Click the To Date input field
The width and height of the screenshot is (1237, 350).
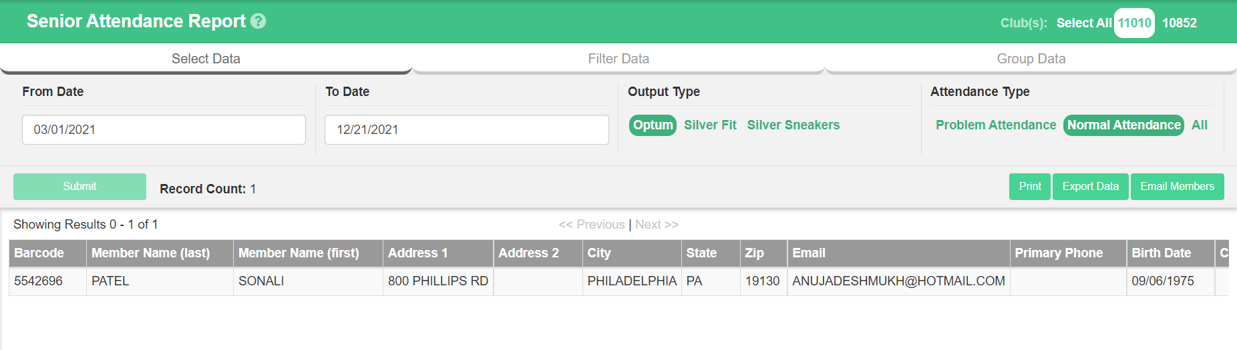(x=467, y=129)
